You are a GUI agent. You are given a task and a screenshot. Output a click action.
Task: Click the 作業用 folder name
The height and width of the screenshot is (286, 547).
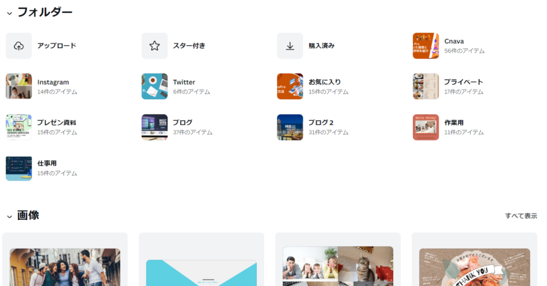point(454,123)
